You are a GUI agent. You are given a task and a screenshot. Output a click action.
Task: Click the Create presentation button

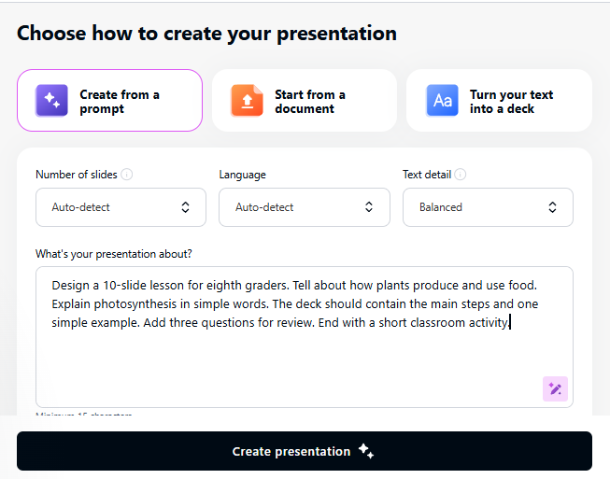tap(305, 451)
